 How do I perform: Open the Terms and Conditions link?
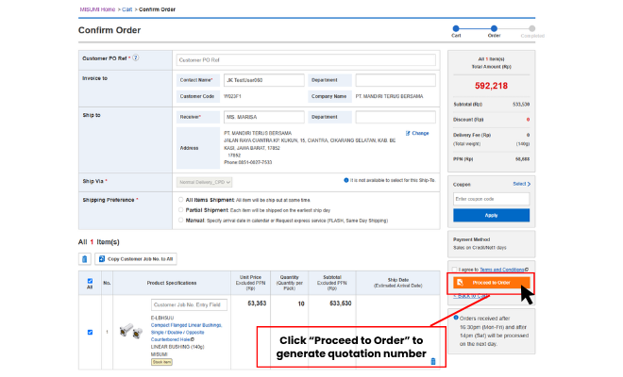pyautogui.click(x=502, y=270)
